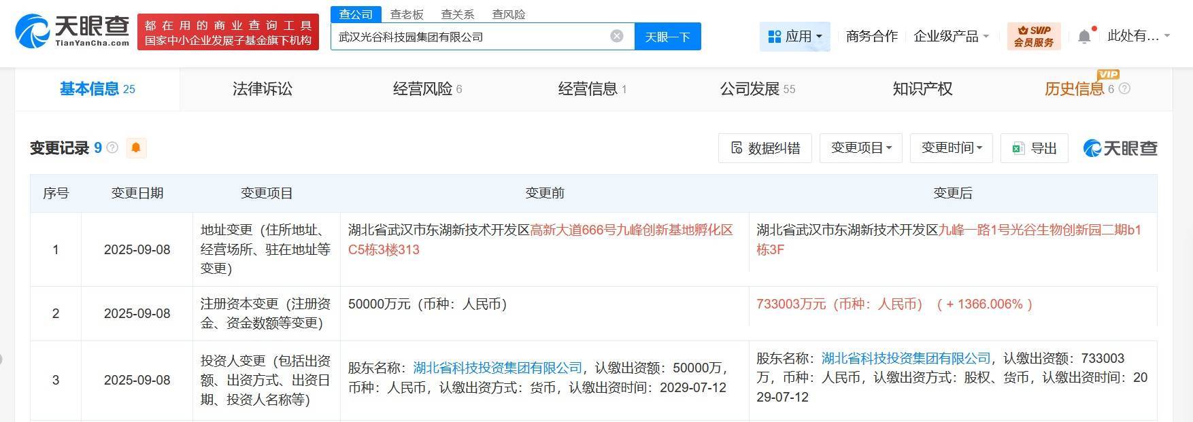Open the 知识产权 tab
Screen dimensions: 1193x422
pos(922,89)
